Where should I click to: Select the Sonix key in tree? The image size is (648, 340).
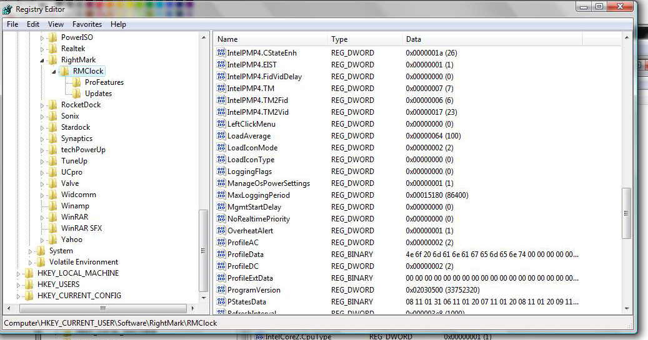(70, 116)
